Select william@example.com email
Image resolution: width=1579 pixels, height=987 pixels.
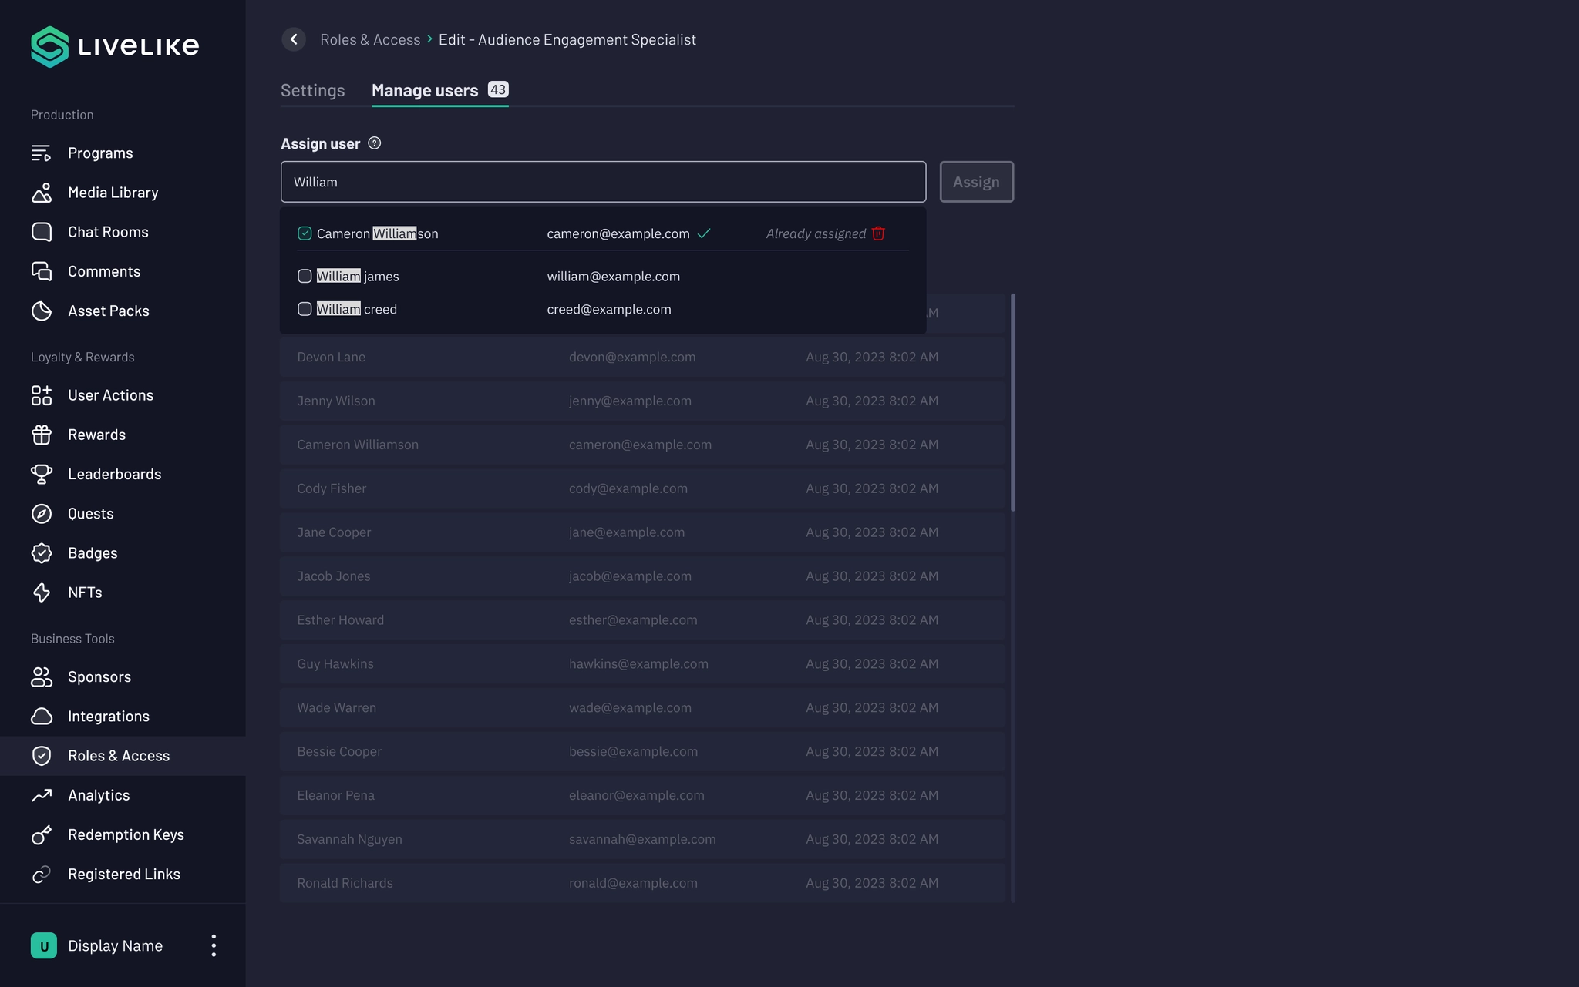[614, 276]
